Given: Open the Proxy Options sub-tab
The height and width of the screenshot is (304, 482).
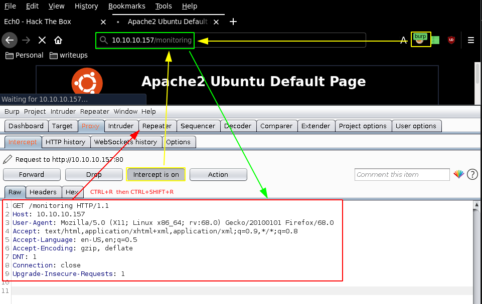Looking at the screenshot, I should (x=178, y=142).
